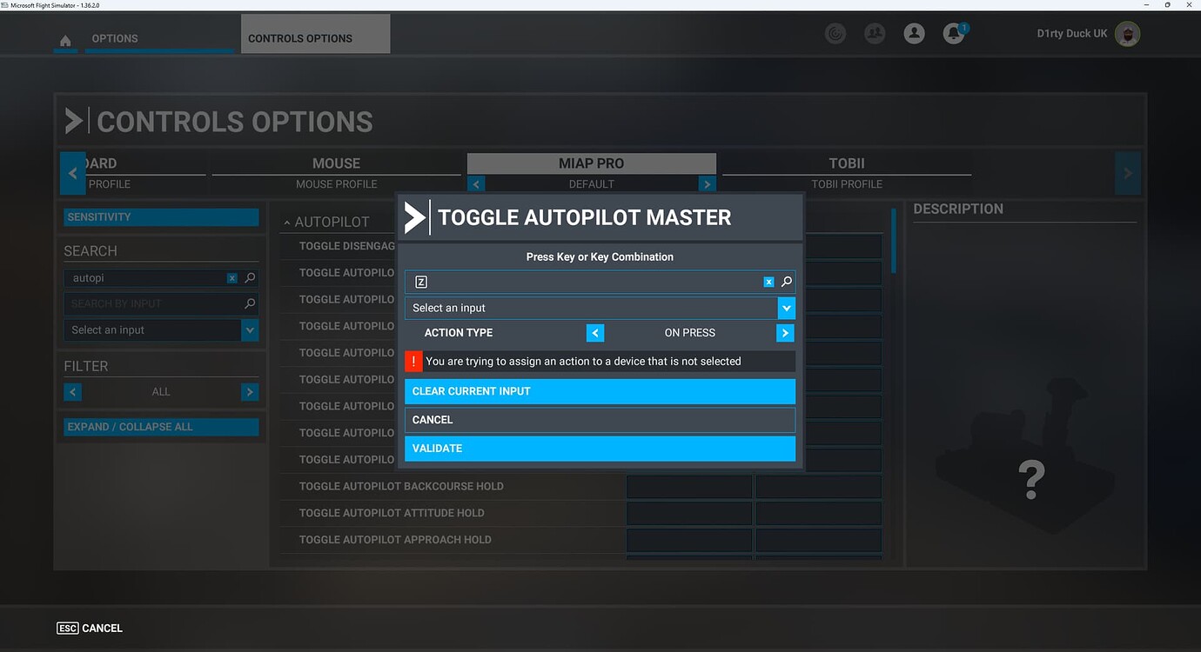Switch to the MOUSE tab
1201x652 pixels.
click(336, 163)
